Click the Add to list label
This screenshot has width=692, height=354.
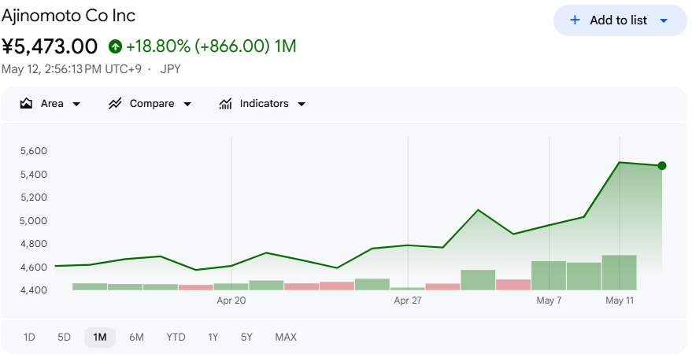pyautogui.click(x=618, y=20)
